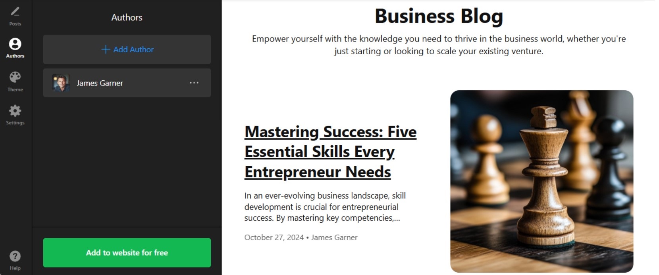Click the chess pieces post thumbnail
This screenshot has height=275, width=659.
click(x=541, y=182)
